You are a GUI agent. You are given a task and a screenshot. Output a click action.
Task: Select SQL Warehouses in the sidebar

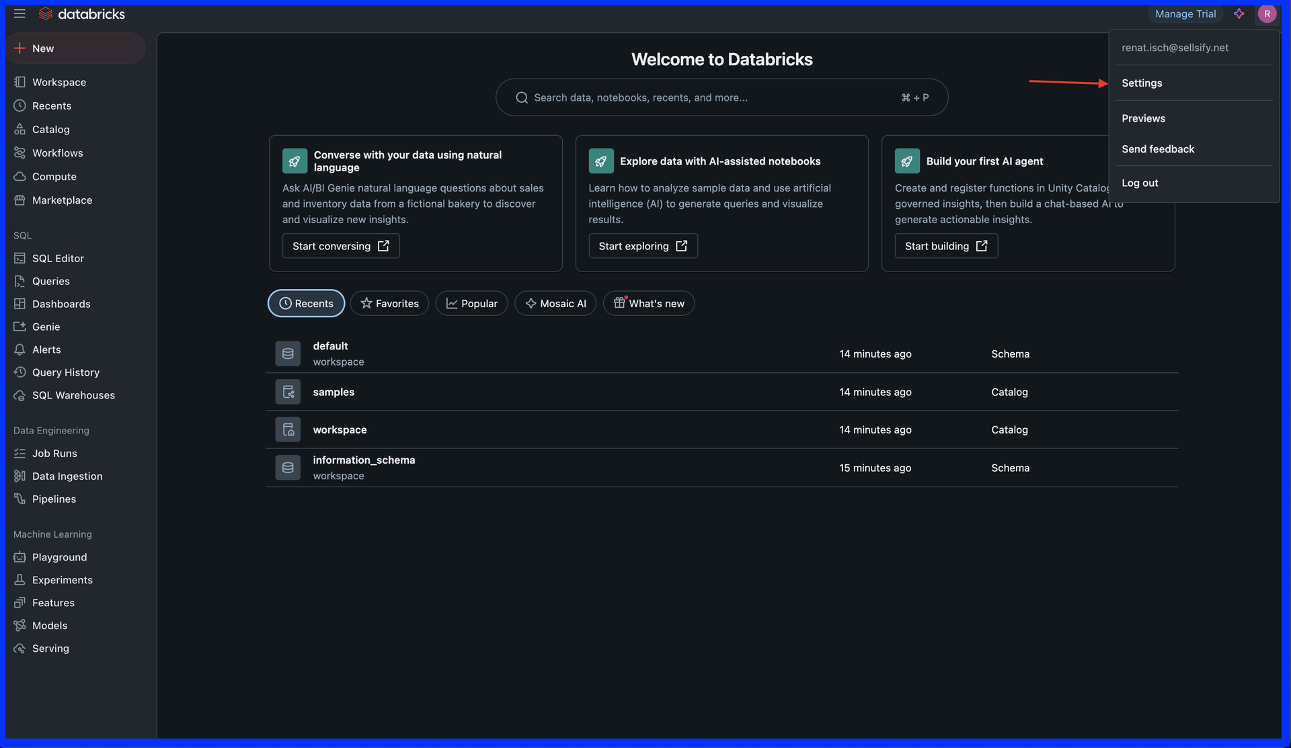pos(73,395)
